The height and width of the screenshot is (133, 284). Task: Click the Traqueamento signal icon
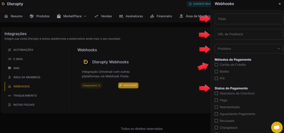pos(9,96)
